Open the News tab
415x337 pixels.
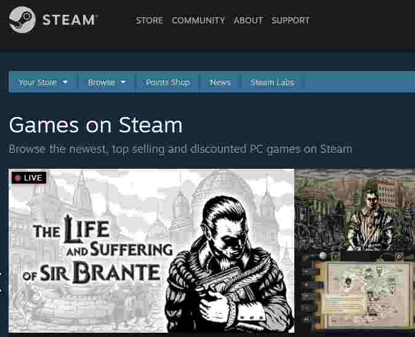pyautogui.click(x=220, y=83)
